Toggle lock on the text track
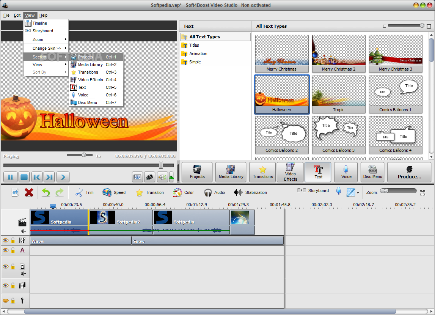Image resolution: width=435 pixels, height=315 pixels. pos(13,250)
